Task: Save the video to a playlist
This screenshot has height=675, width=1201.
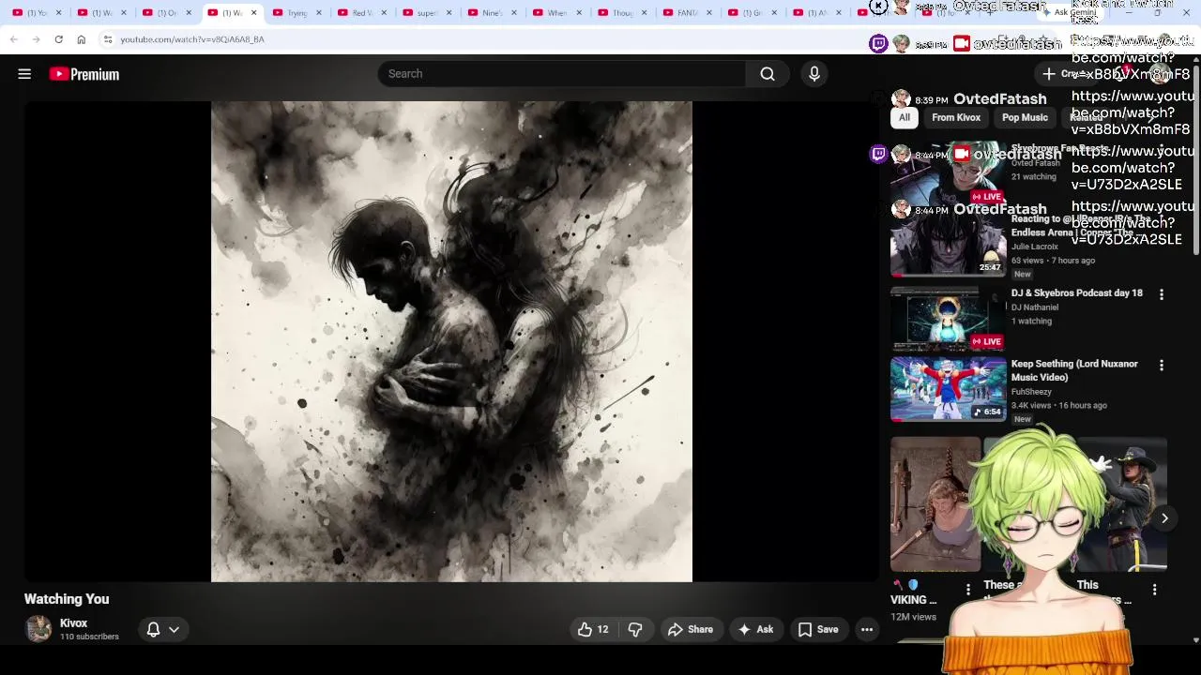Action: point(818,630)
